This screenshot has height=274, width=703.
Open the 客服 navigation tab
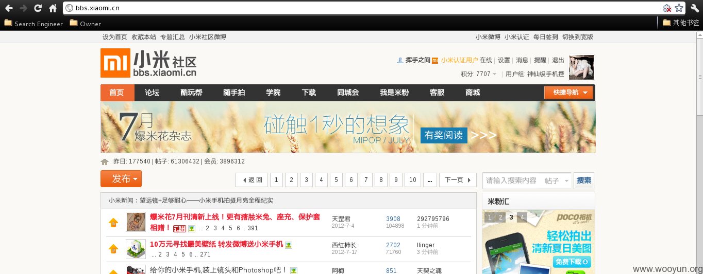(x=437, y=93)
